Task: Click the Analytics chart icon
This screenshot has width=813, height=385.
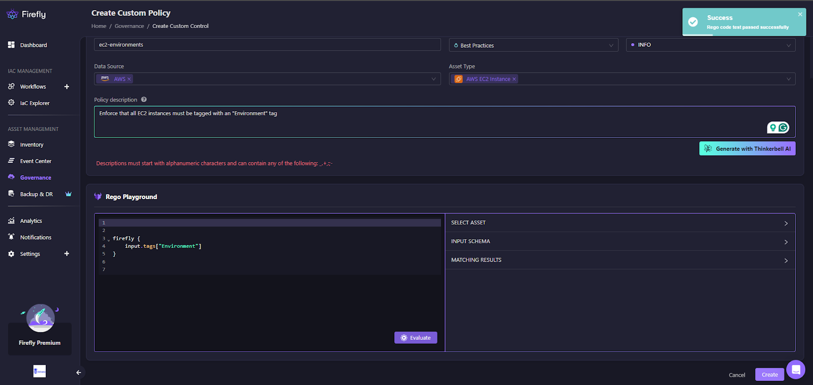Action: 11,220
